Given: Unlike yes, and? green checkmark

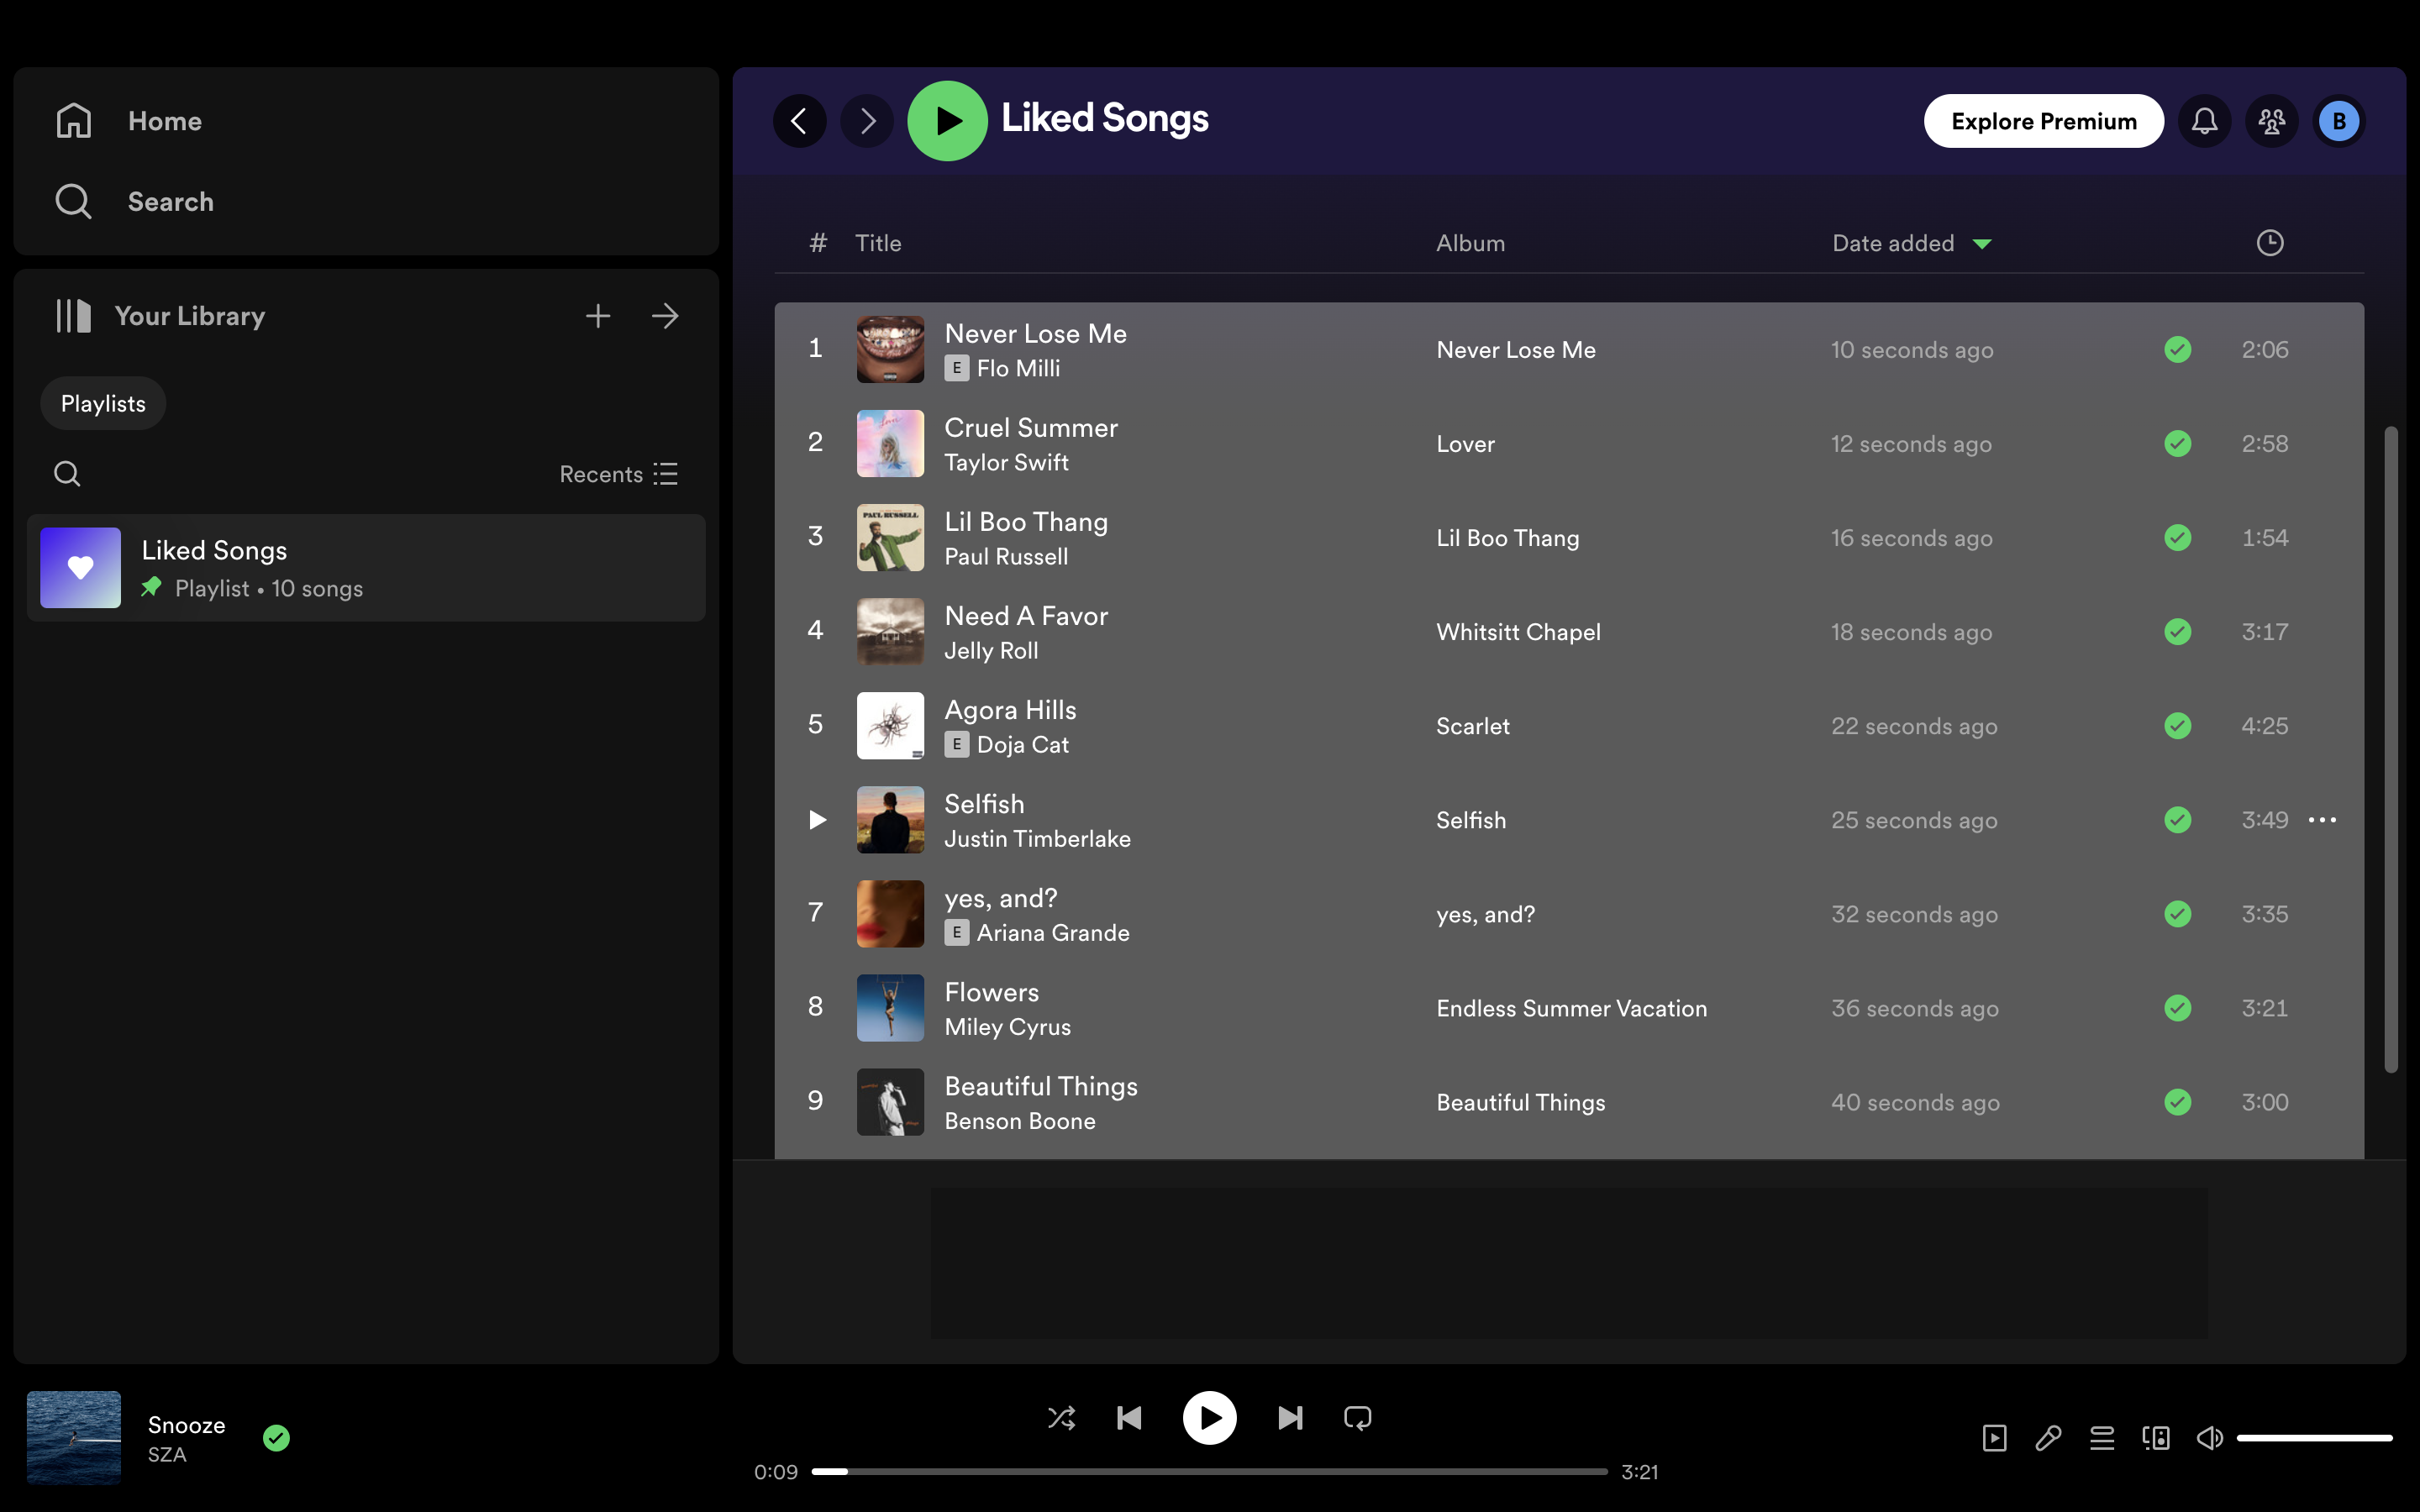Looking at the screenshot, I should 2177,913.
